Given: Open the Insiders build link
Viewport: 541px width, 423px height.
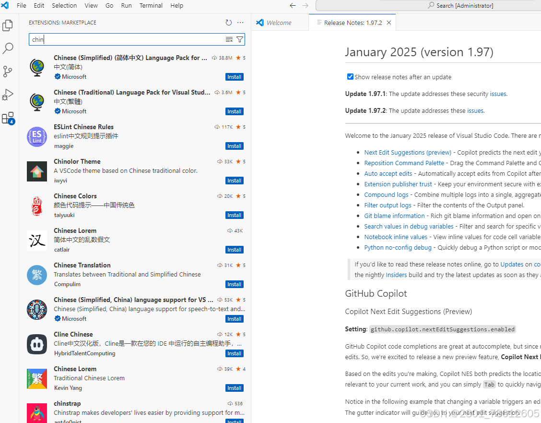Looking at the screenshot, I should [x=396, y=275].
